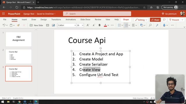Image resolution: width=186 pixels, height=104 pixels.
Task: Select slide 2 thumbnail
Action: pyautogui.click(x=19, y=57)
